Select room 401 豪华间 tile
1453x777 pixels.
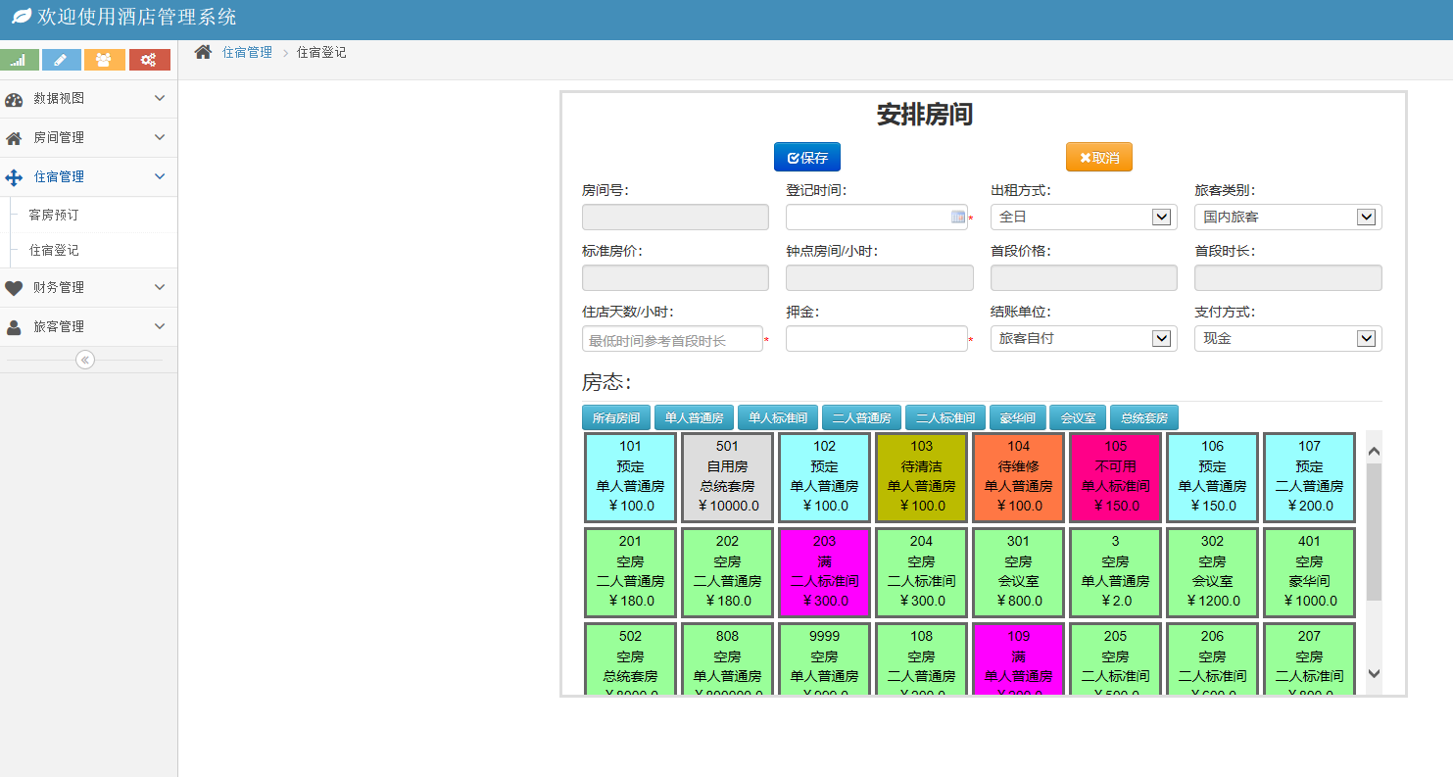pyautogui.click(x=1309, y=572)
